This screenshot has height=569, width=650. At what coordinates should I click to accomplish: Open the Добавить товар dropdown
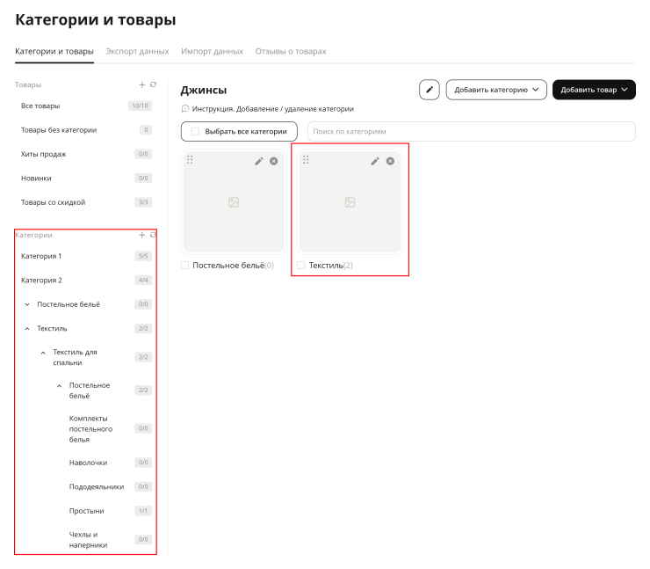tap(594, 90)
